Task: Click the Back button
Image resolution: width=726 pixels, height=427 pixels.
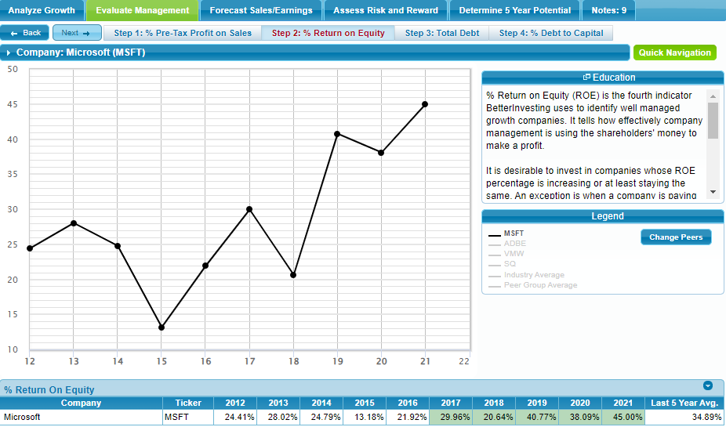Action: [x=25, y=33]
